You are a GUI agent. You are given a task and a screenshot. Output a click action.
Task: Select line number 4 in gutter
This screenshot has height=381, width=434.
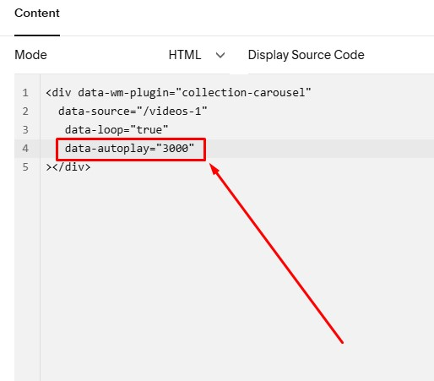click(x=25, y=149)
